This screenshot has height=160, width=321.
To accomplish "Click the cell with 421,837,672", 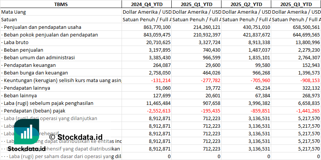I will pos(256,35).
